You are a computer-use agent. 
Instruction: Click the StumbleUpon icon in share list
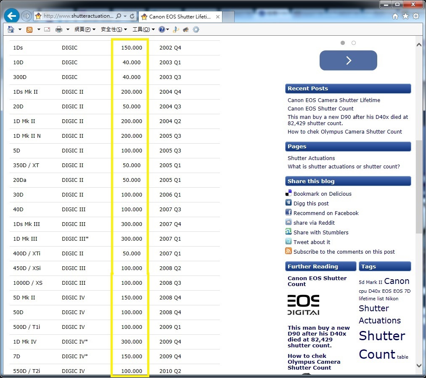[288, 231]
